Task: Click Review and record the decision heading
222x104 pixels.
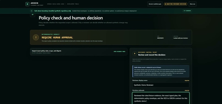Action: tap(152, 55)
